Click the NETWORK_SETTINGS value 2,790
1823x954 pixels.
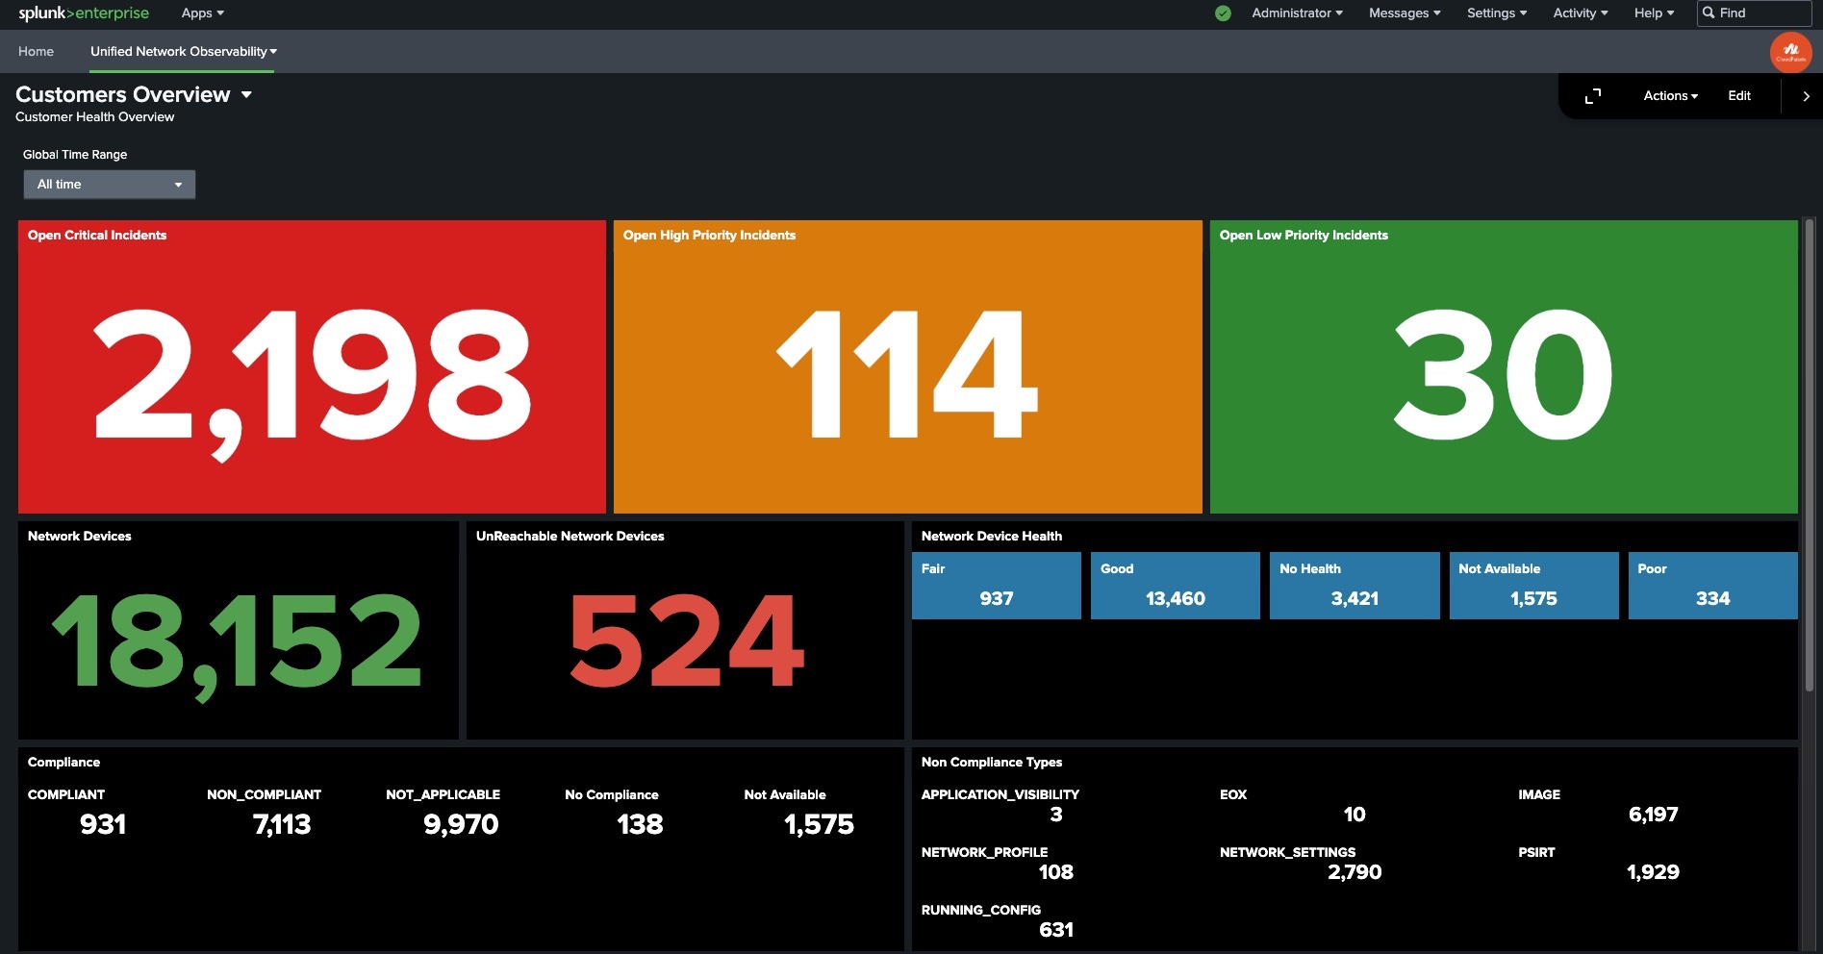(x=1355, y=872)
